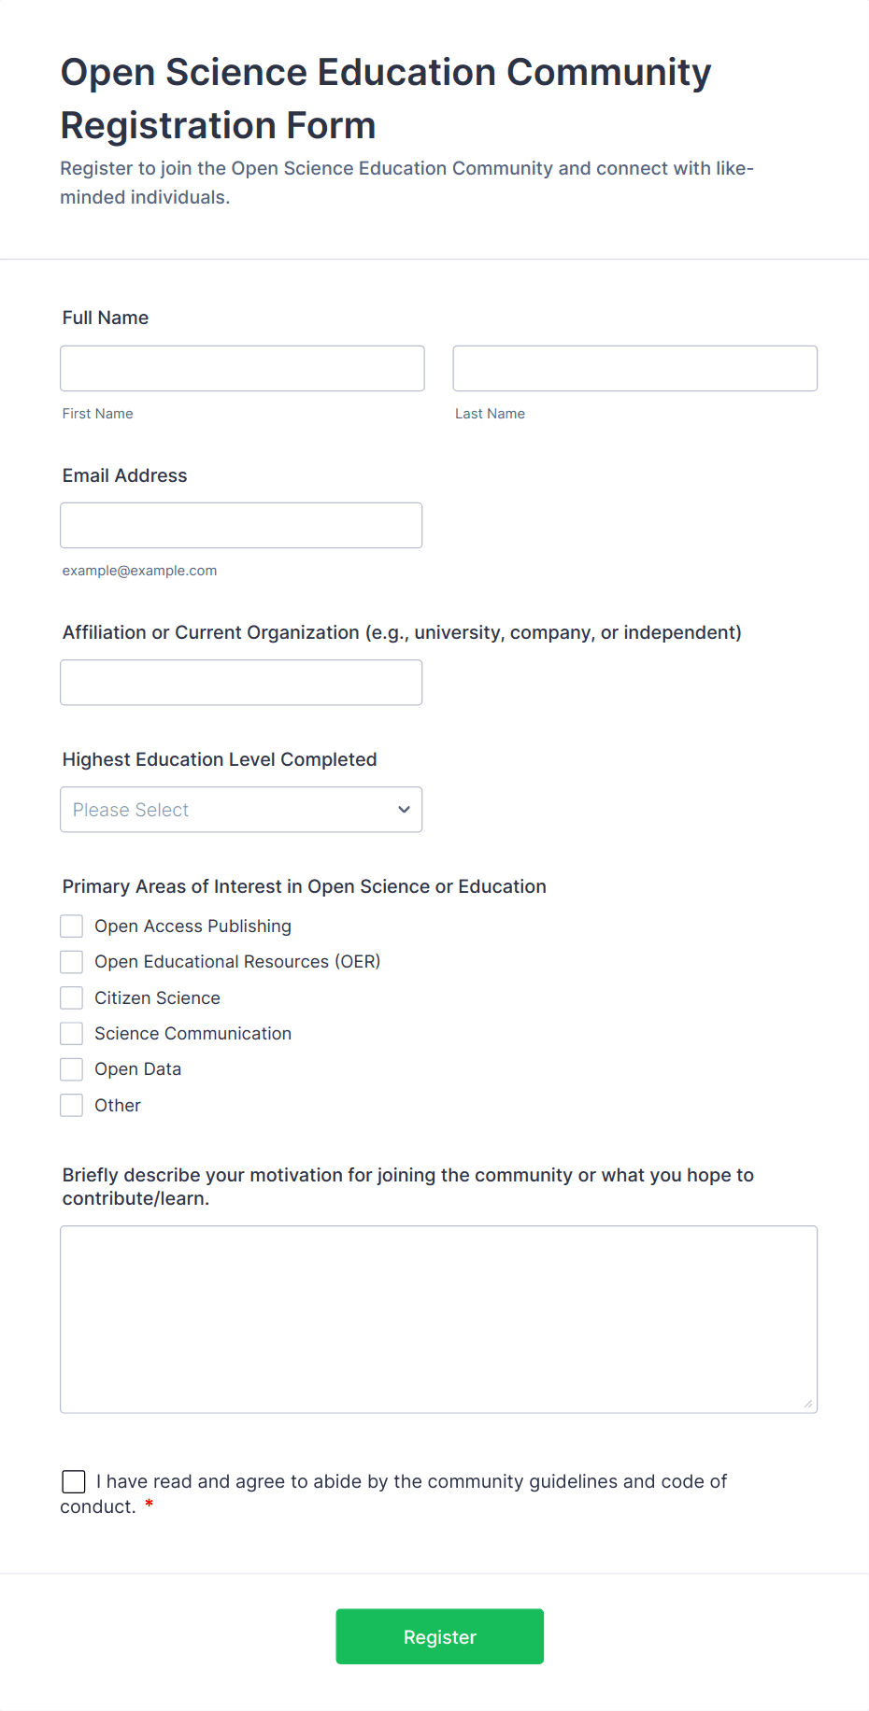
Task: Click the dropdown chevron arrow icon
Action: coord(404,810)
